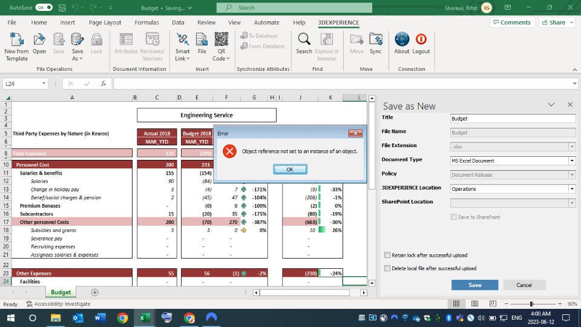Click OK in the Error dialog
Screen dimensions: 581x327
coord(290,170)
